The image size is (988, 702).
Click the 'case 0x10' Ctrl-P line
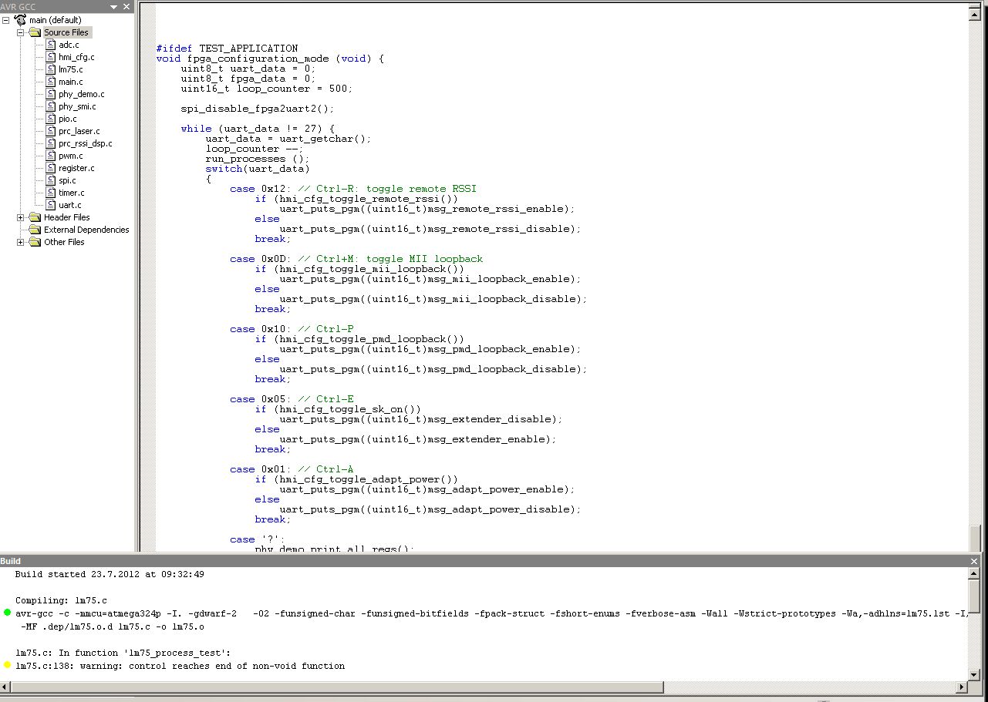tap(292, 329)
